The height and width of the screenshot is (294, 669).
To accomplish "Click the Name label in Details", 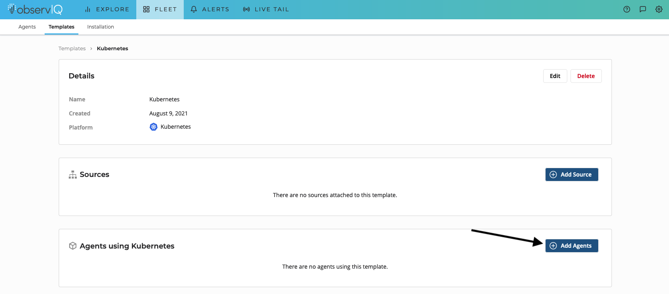I will pos(77,99).
